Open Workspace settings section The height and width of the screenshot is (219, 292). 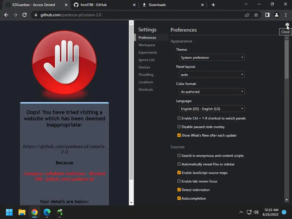point(147,45)
